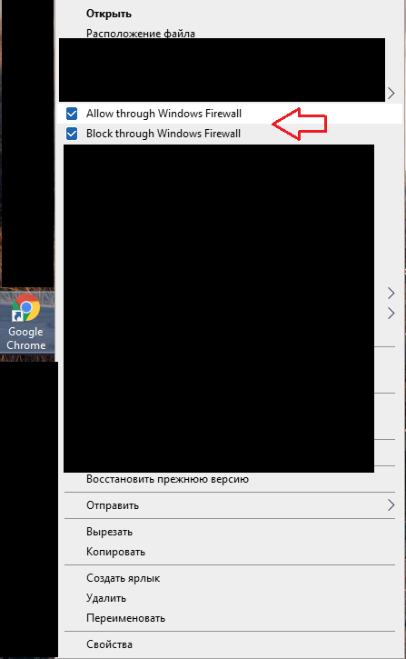
Task: Select Открыть in the context menu
Action: 109,14
